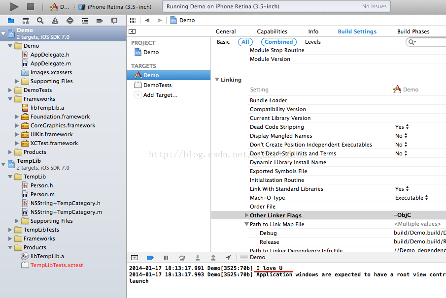Change Mach-O Type dropdown
The width and height of the screenshot is (446, 298).
pyautogui.click(x=412, y=198)
